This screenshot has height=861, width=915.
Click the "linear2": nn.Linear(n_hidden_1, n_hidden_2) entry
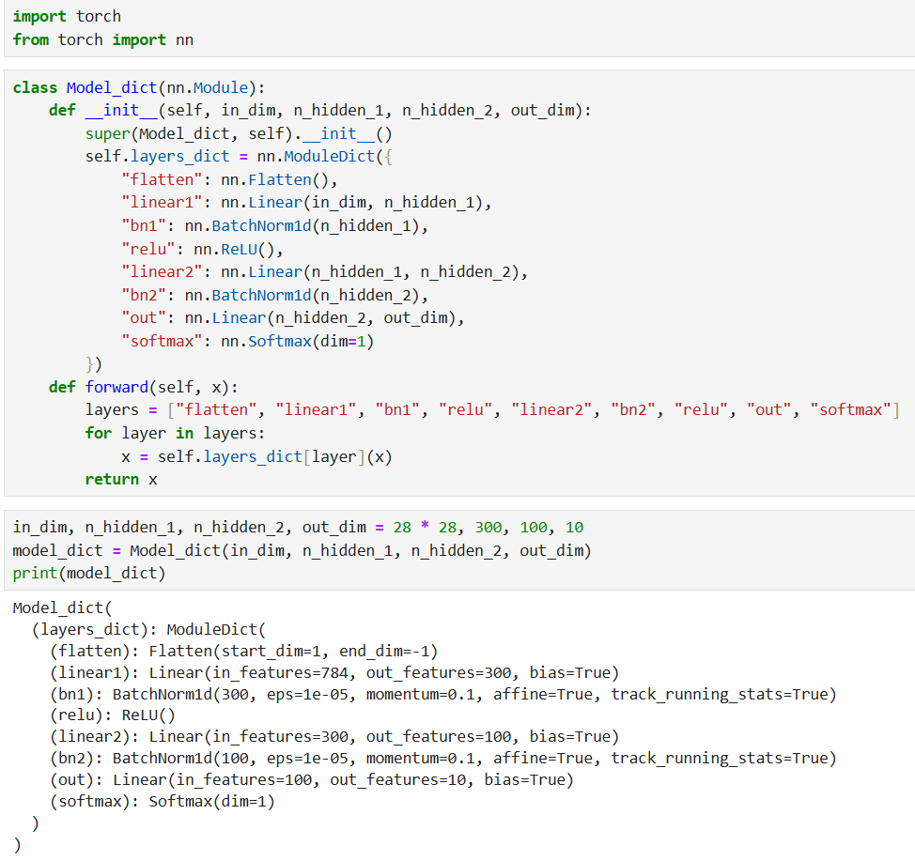point(324,272)
